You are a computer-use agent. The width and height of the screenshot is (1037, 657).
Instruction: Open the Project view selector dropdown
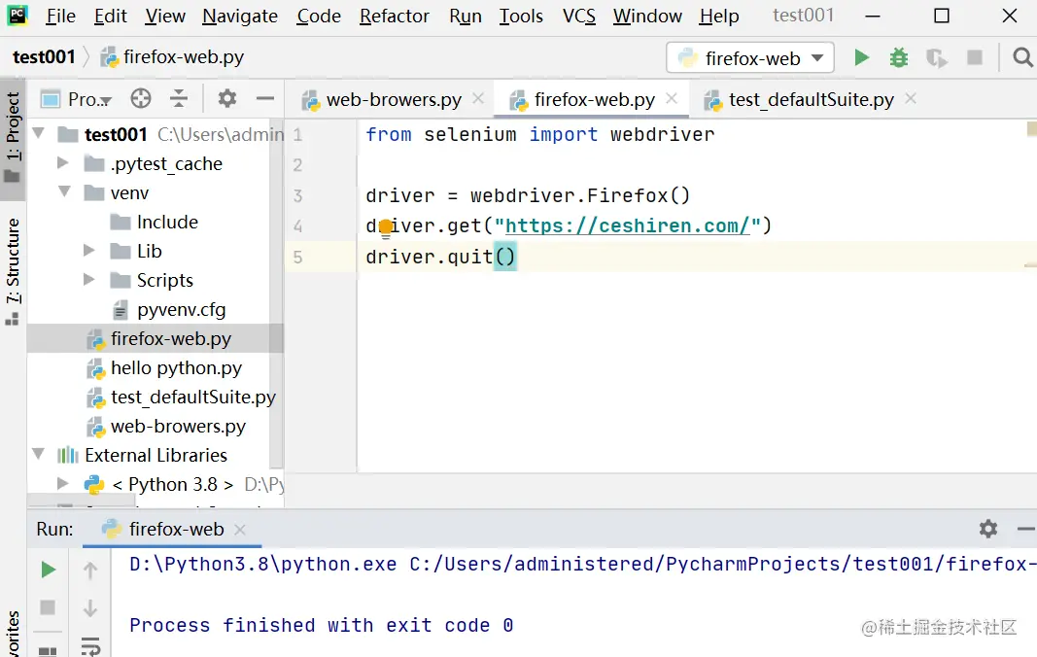tap(76, 99)
